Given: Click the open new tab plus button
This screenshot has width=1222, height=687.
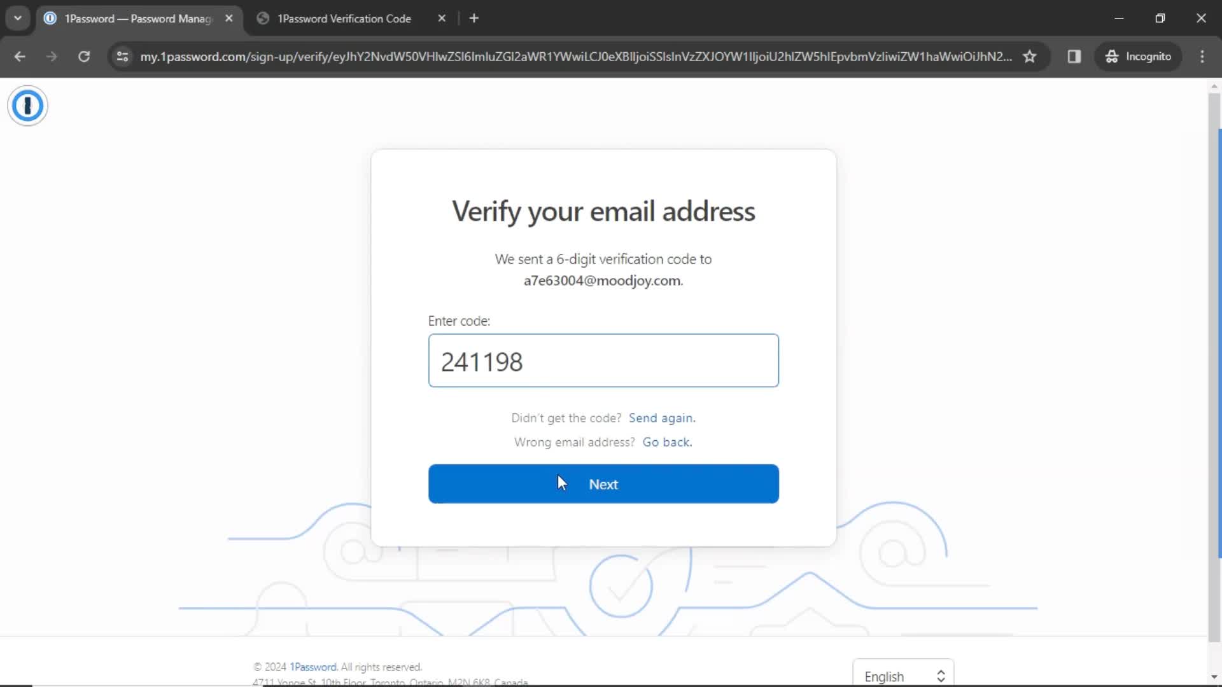Looking at the screenshot, I should [474, 18].
